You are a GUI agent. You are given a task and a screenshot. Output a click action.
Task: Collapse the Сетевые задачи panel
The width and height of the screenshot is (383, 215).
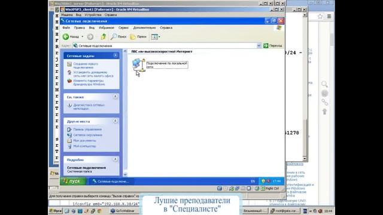[115, 56]
